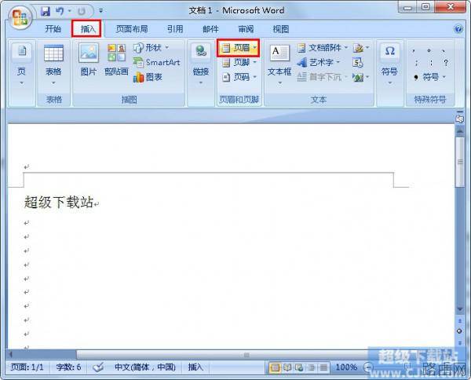The image size is (471, 380).
Task: Switch to Full Screen Reading view
Action: (287, 367)
